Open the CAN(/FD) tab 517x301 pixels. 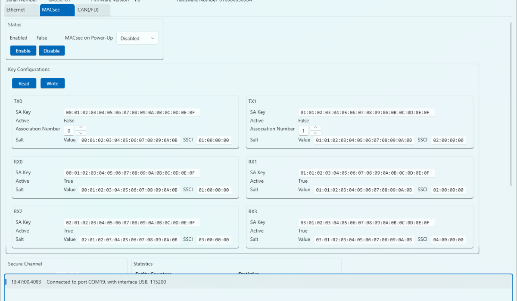[88, 10]
